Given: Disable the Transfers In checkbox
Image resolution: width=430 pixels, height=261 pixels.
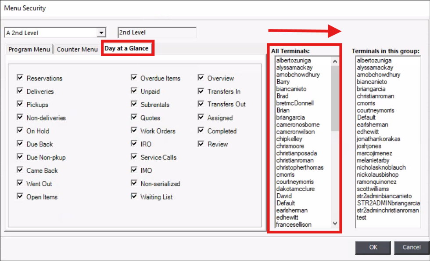Looking at the screenshot, I should coord(201,91).
